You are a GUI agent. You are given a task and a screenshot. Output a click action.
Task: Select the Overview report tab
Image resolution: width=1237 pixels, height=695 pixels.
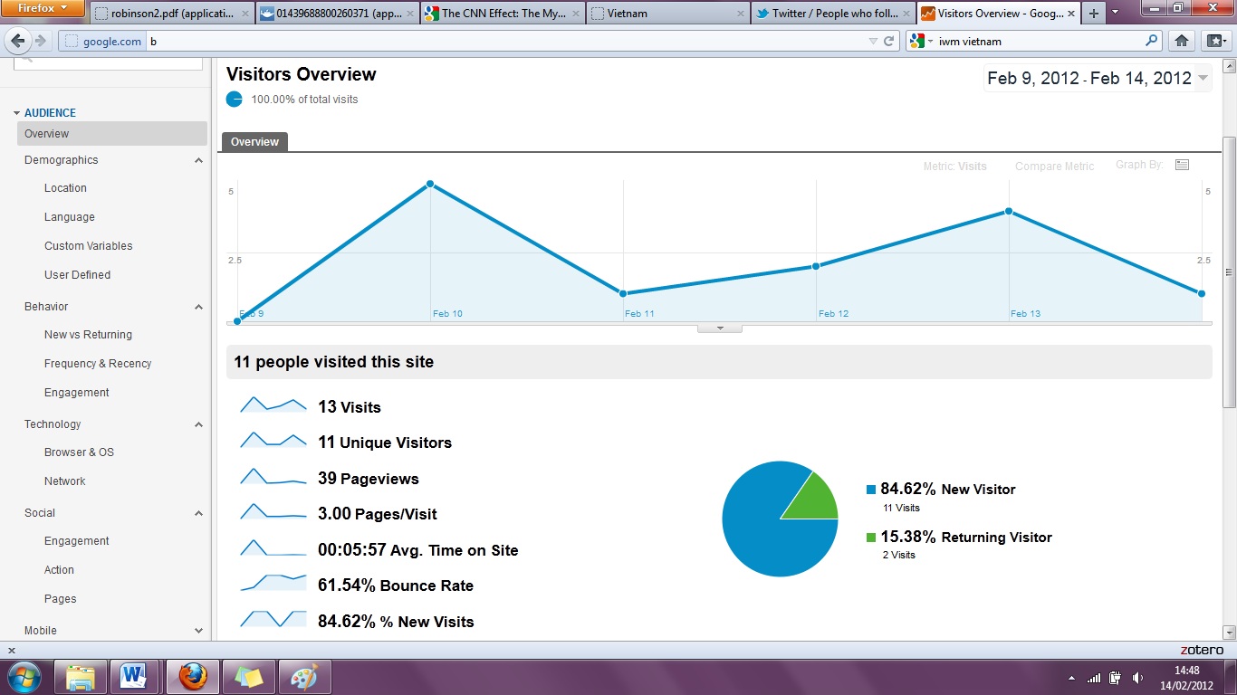254,142
